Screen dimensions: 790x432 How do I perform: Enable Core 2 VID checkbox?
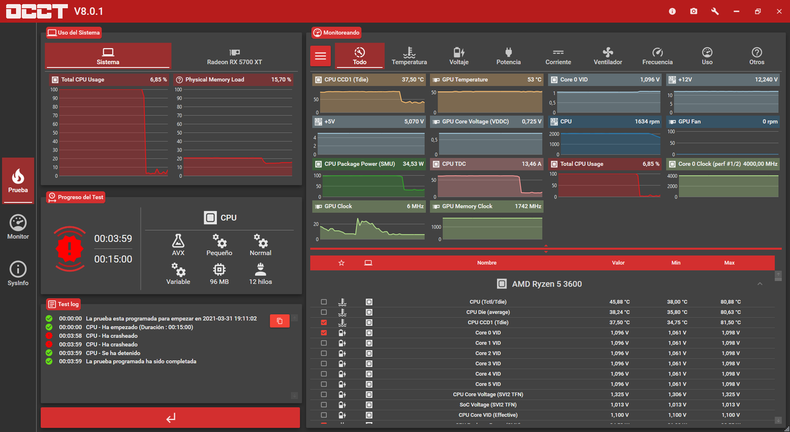[324, 354]
